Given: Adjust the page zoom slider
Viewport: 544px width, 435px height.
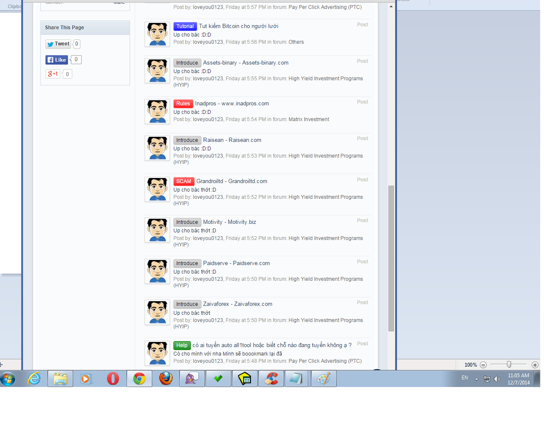Looking at the screenshot, I should pos(508,364).
